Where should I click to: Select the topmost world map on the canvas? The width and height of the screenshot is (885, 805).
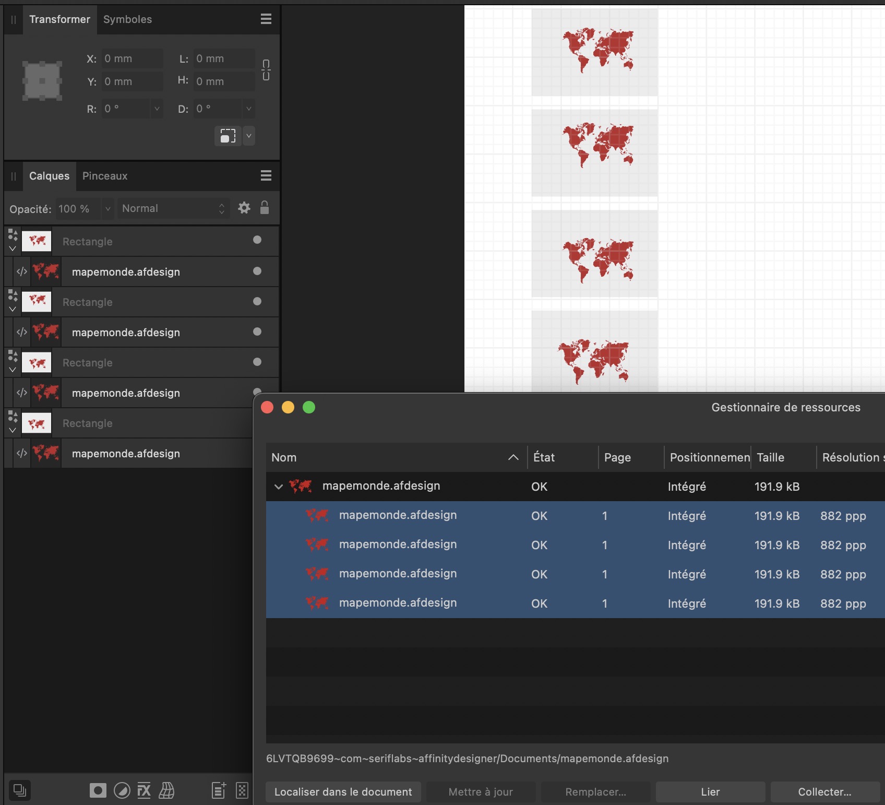point(598,50)
